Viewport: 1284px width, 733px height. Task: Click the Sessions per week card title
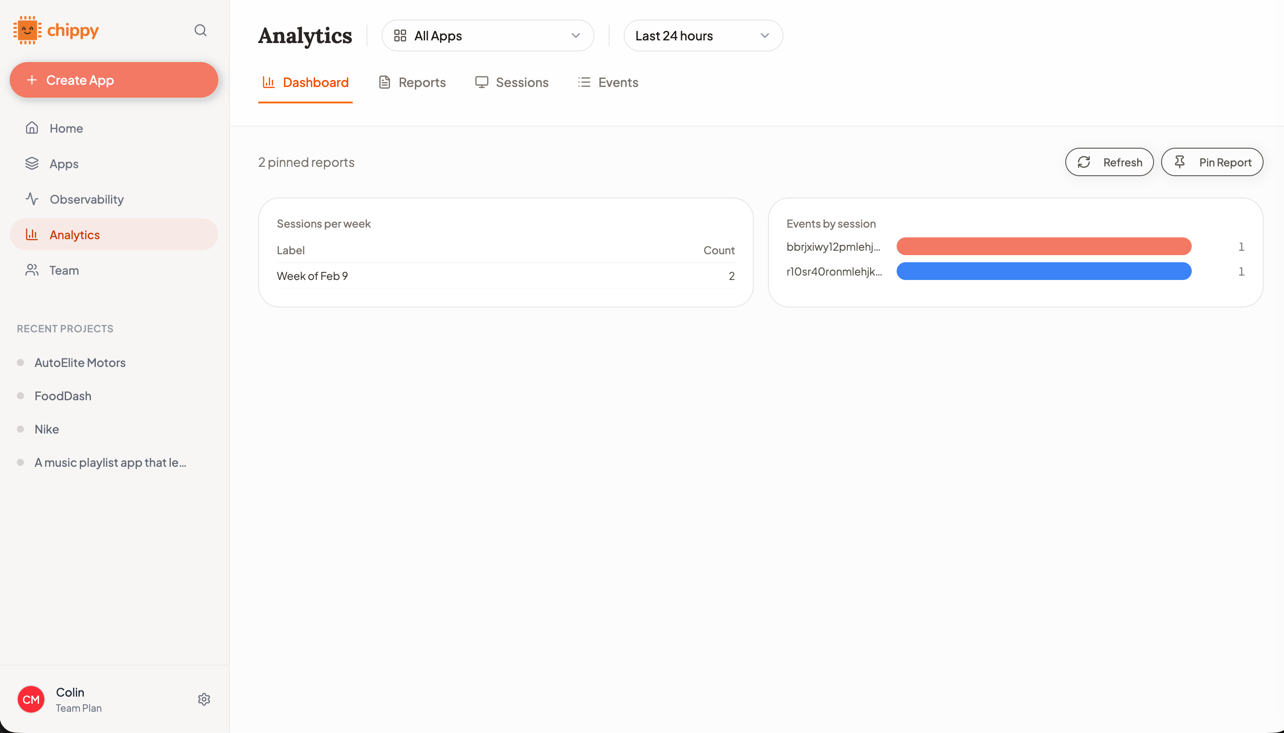pyautogui.click(x=323, y=224)
